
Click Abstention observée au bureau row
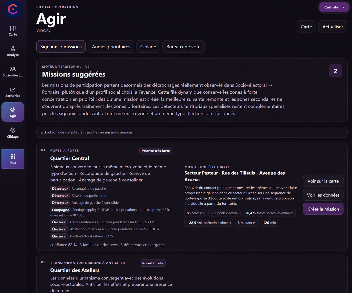click(105, 229)
